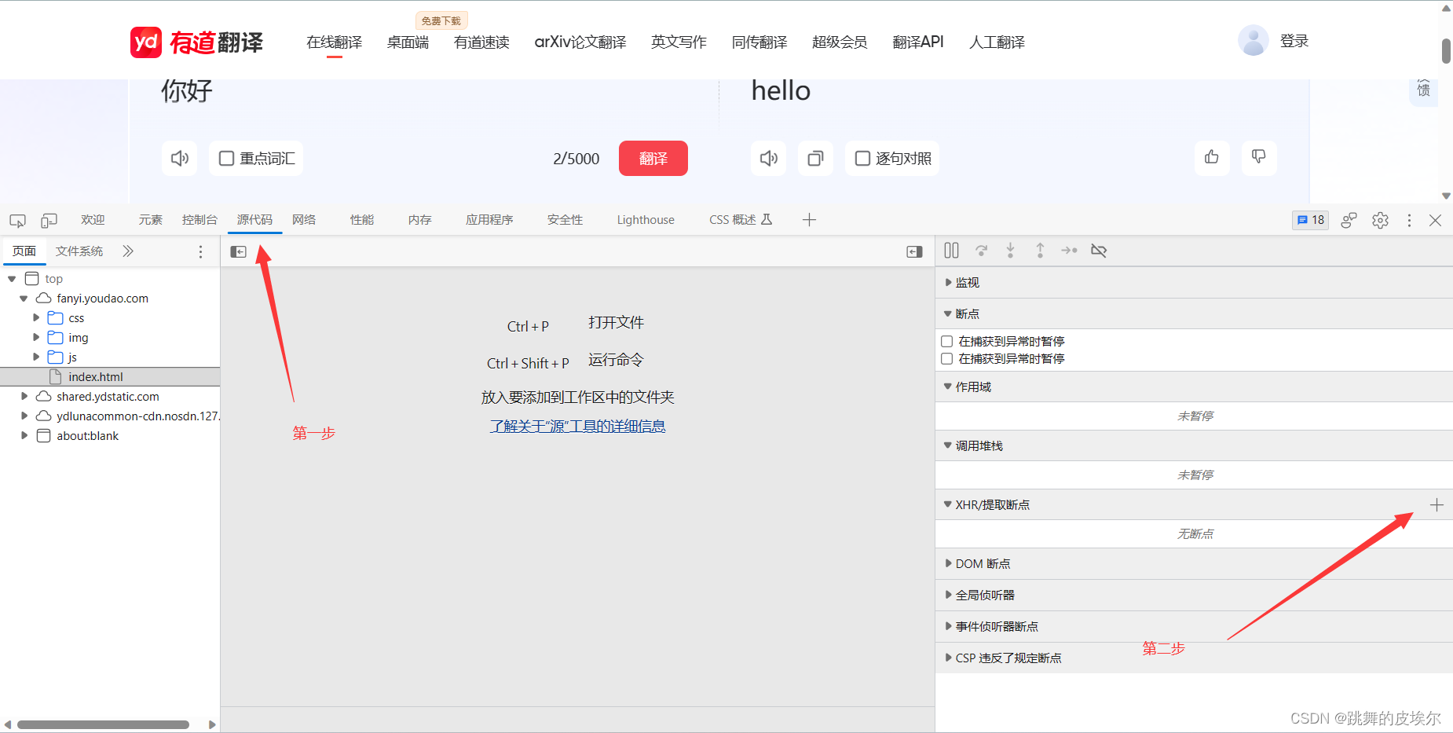The width and height of the screenshot is (1453, 733).
Task: Open navigator pane three-dot options
Action: click(200, 251)
